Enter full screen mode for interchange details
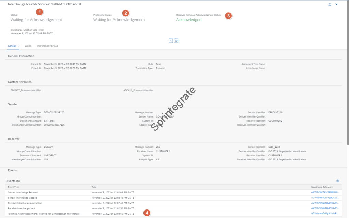 click(330, 4)
